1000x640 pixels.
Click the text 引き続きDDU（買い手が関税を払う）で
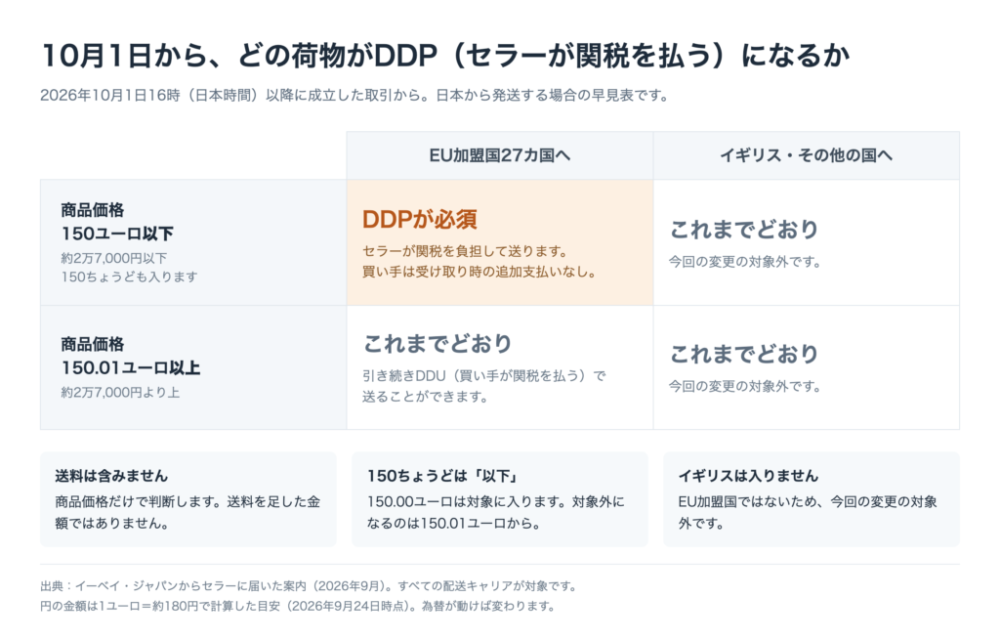click(x=484, y=376)
